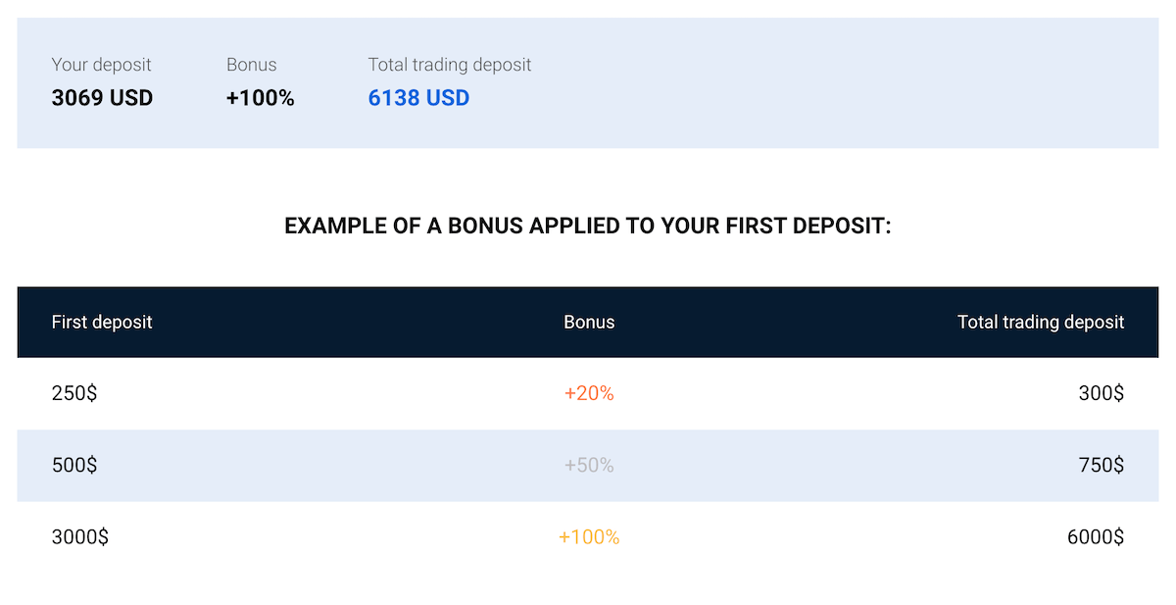Click the example bonus heading text
The height and width of the screenshot is (605, 1176).
(588, 227)
